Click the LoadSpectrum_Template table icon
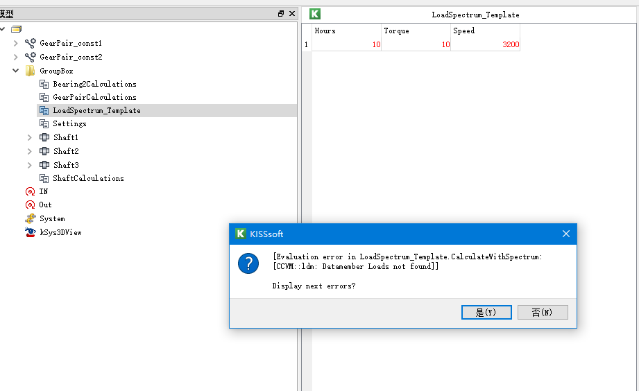Viewport: 639px width, 391px height. tap(44, 110)
